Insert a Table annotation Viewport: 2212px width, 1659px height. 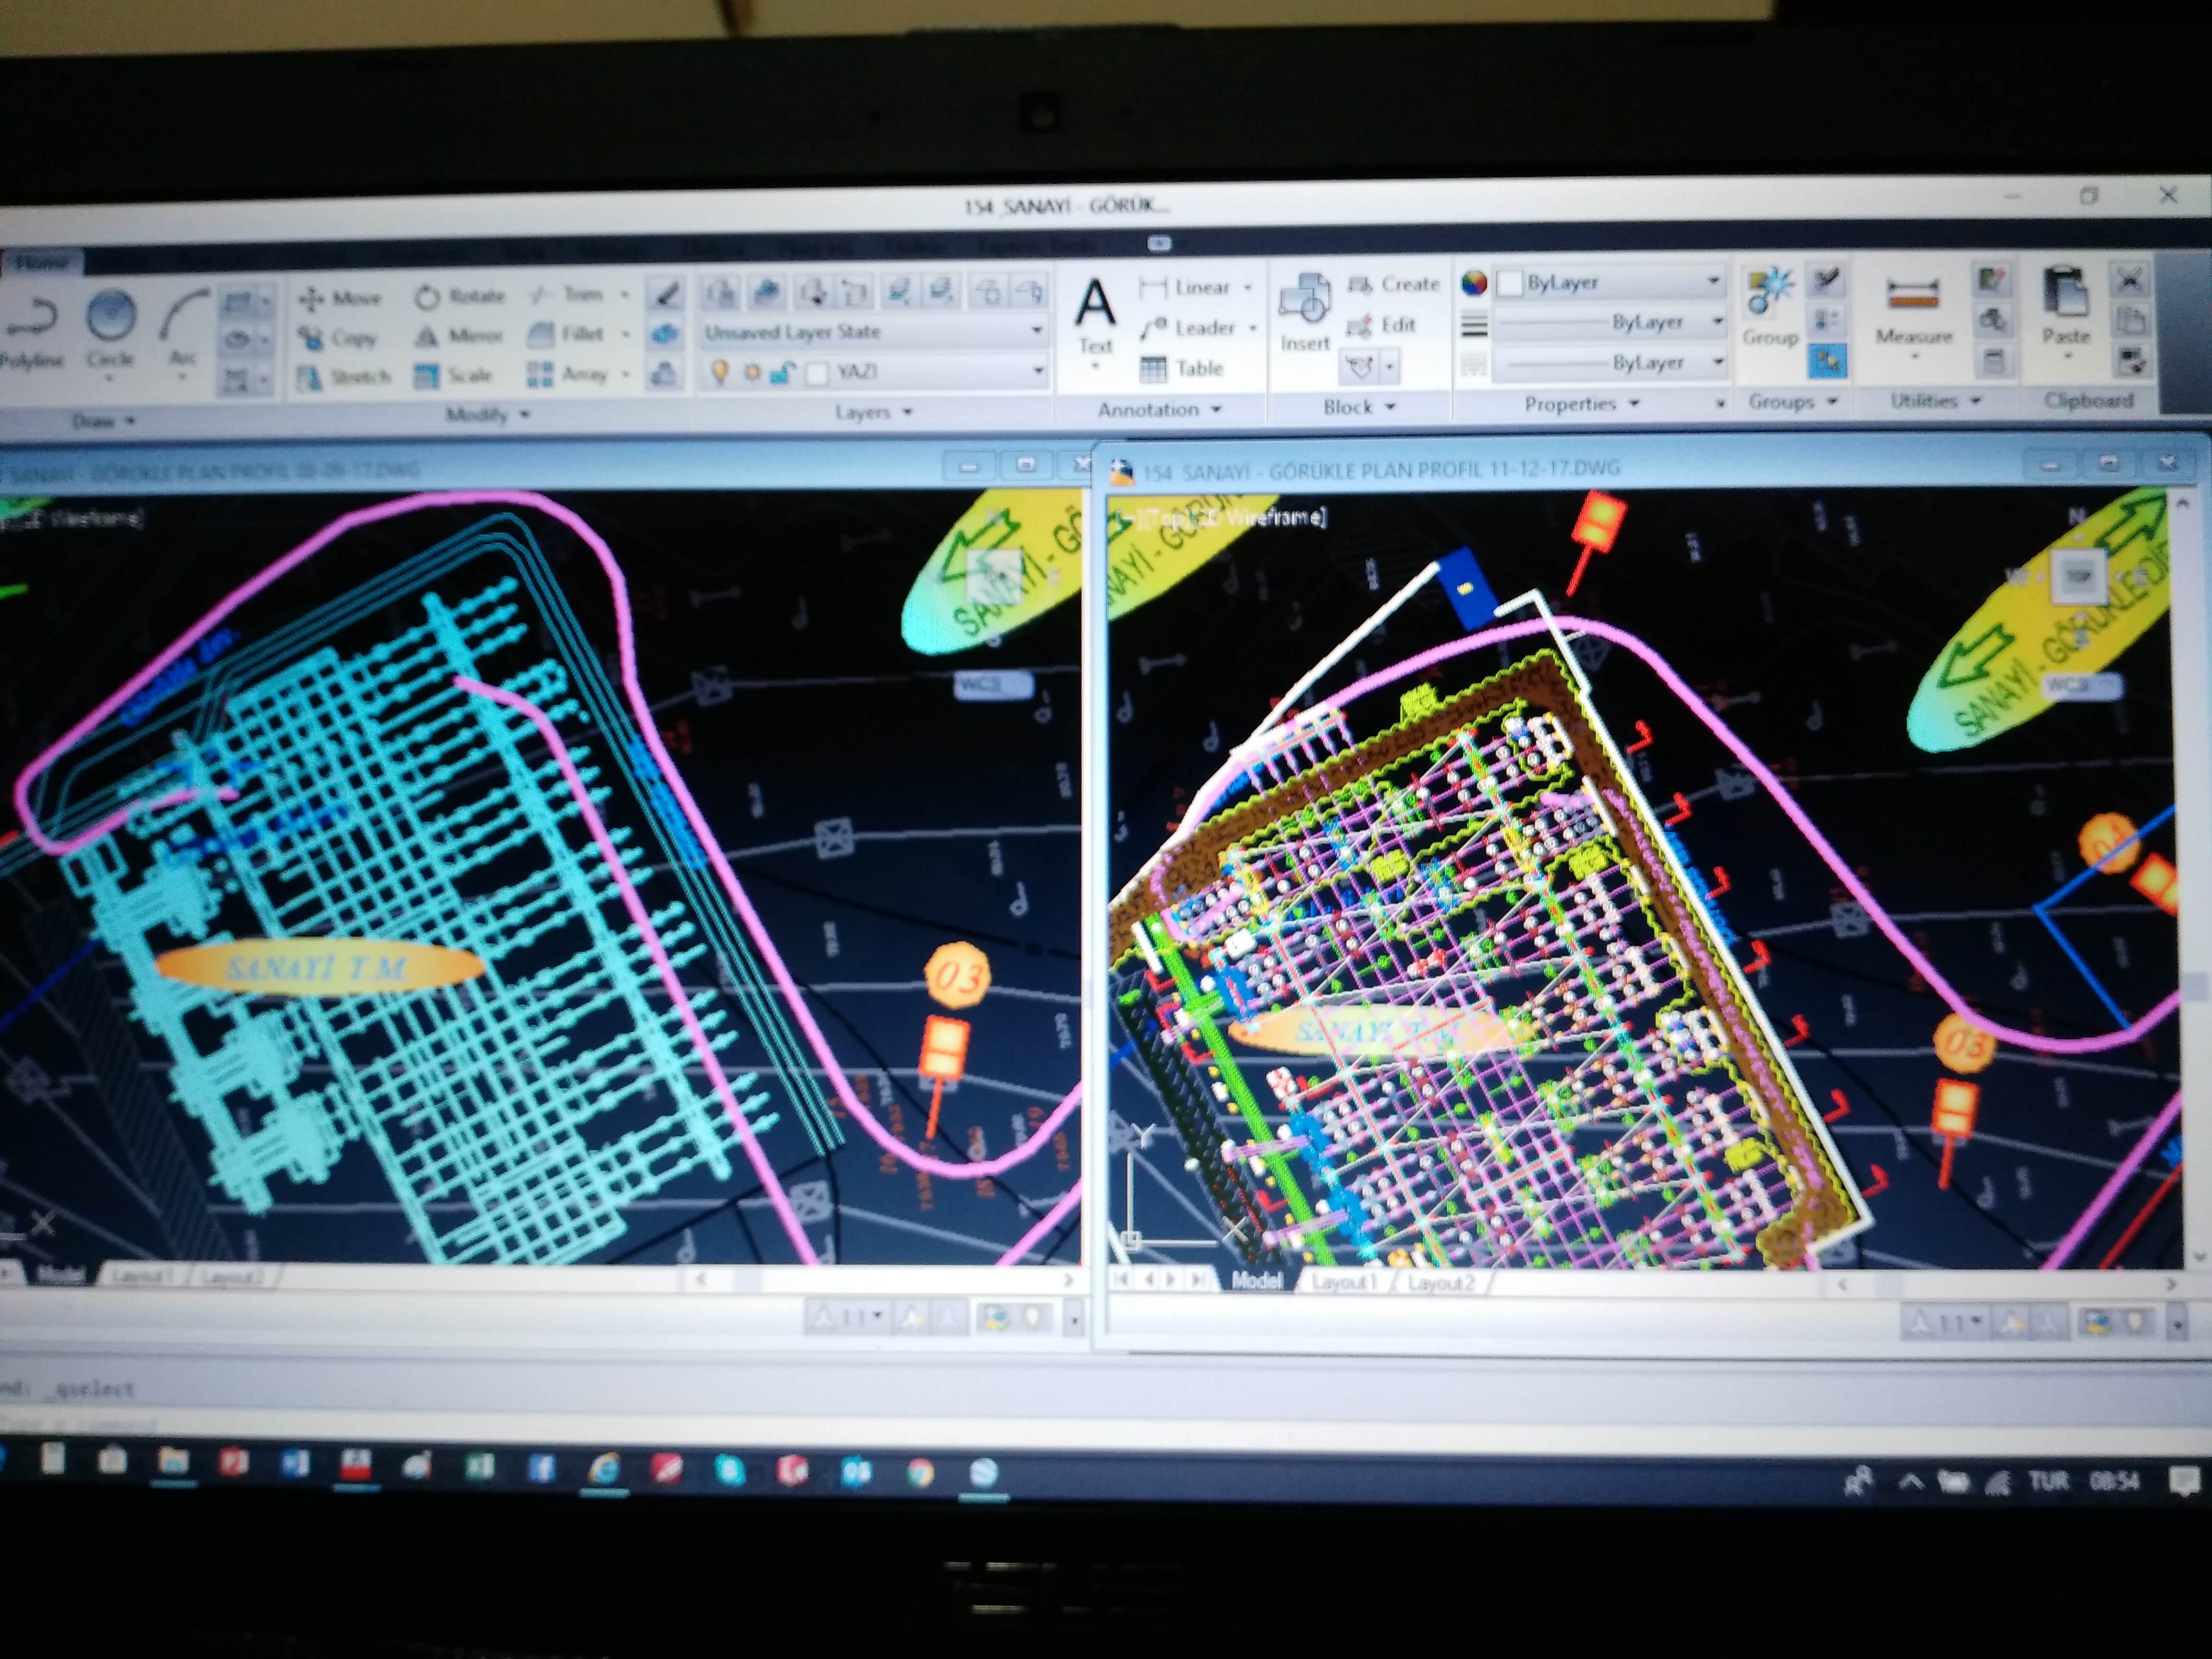point(1182,369)
